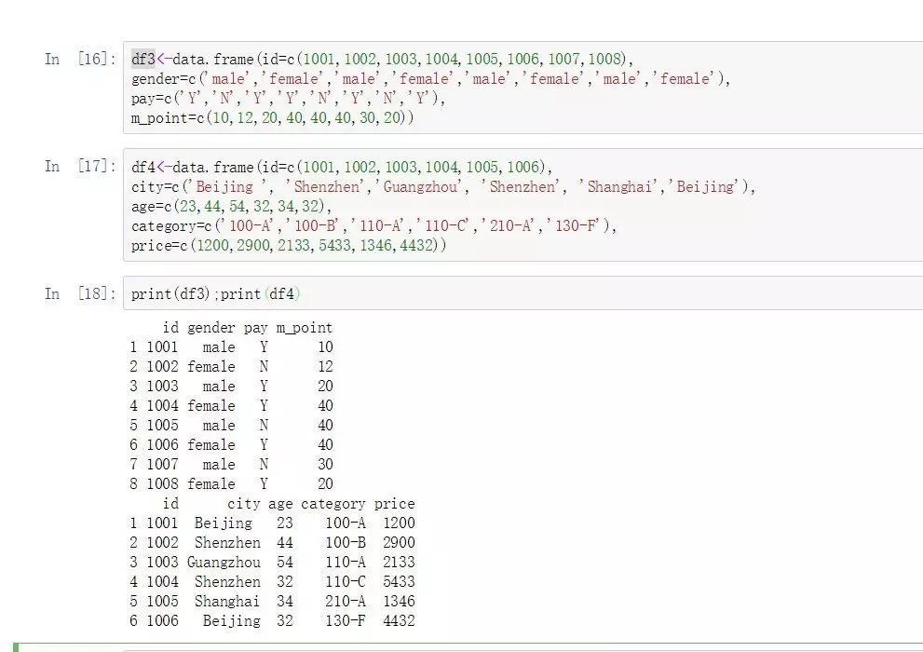Click the df3 output row with id 1008
The image size is (923, 652).
point(231,483)
